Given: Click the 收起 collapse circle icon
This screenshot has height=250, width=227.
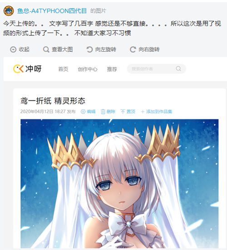Looking at the screenshot, I should click(13, 49).
